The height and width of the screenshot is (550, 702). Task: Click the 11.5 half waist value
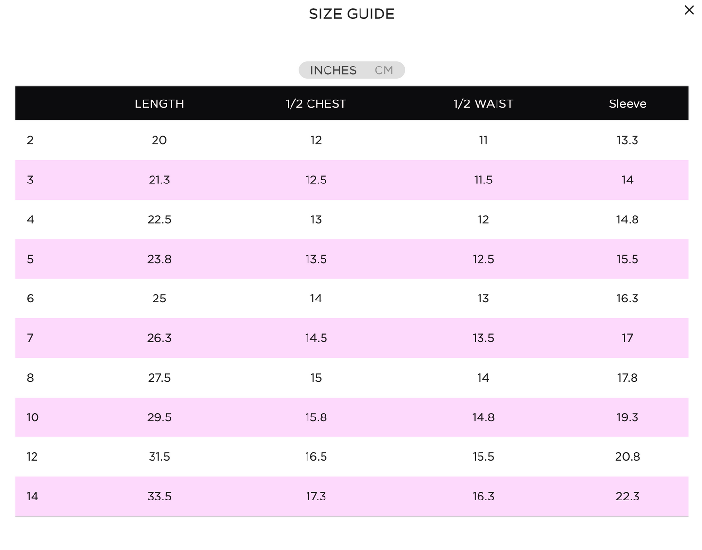pyautogui.click(x=483, y=180)
